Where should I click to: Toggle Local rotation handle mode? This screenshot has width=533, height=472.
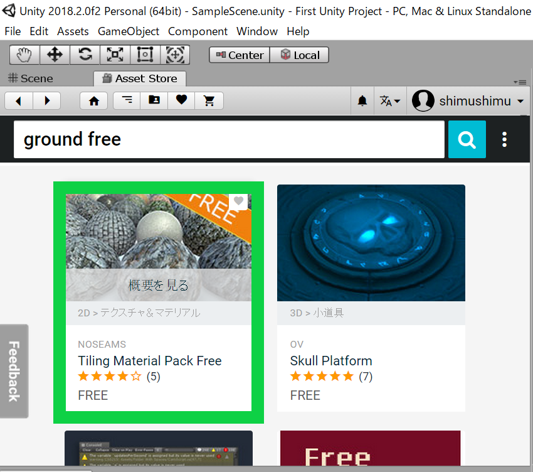pos(300,55)
